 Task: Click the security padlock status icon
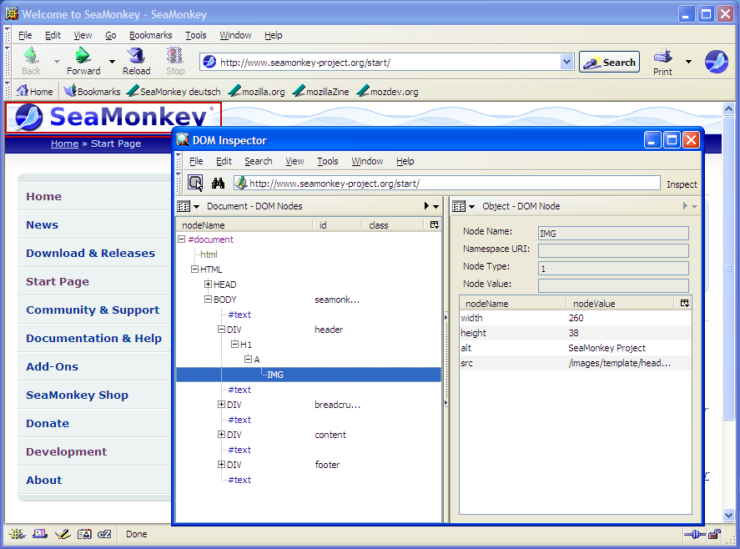[x=714, y=534]
